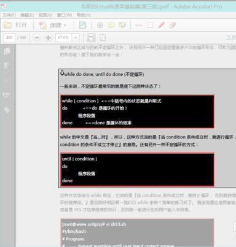Show the page thumbnails side panel
The width and height of the screenshot is (236, 247).
7,51
